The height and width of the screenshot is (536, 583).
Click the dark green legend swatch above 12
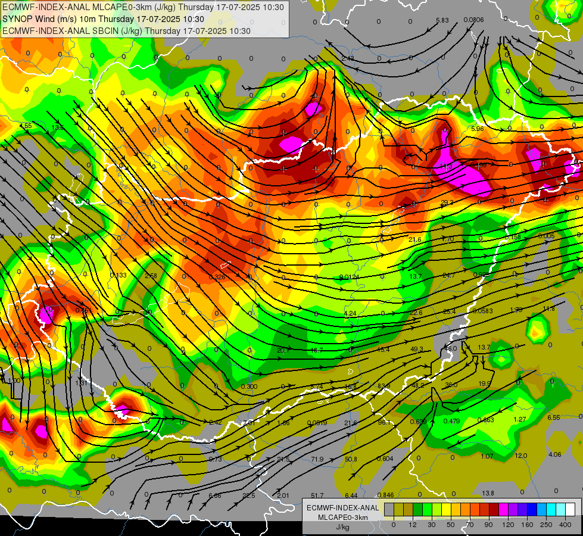point(418,509)
